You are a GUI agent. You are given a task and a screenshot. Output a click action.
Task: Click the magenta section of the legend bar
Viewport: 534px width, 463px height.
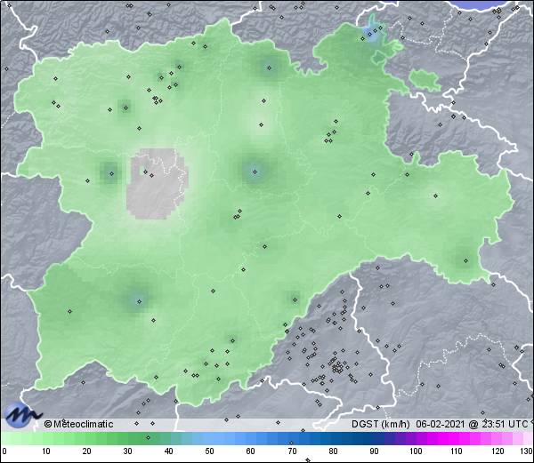point(453,438)
